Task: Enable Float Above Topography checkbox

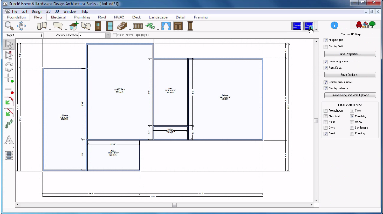Action: pyautogui.click(x=115, y=35)
